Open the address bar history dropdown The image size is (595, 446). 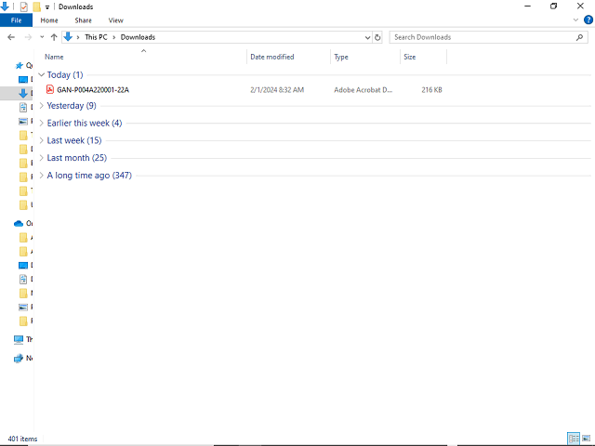(366, 37)
